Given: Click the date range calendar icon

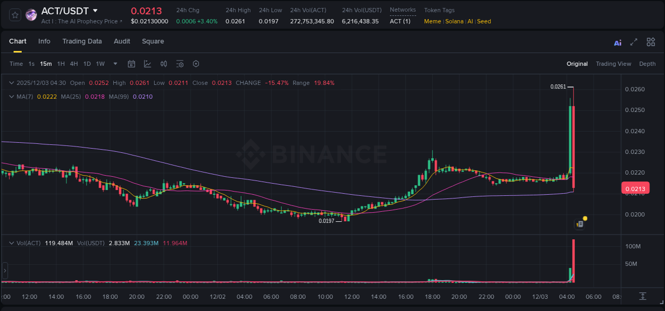Looking at the screenshot, I should pyautogui.click(x=131, y=64).
